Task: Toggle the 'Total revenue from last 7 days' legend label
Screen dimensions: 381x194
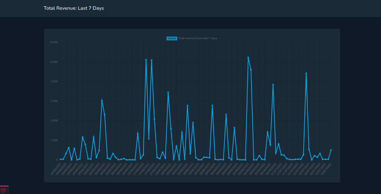Action: click(x=197, y=38)
